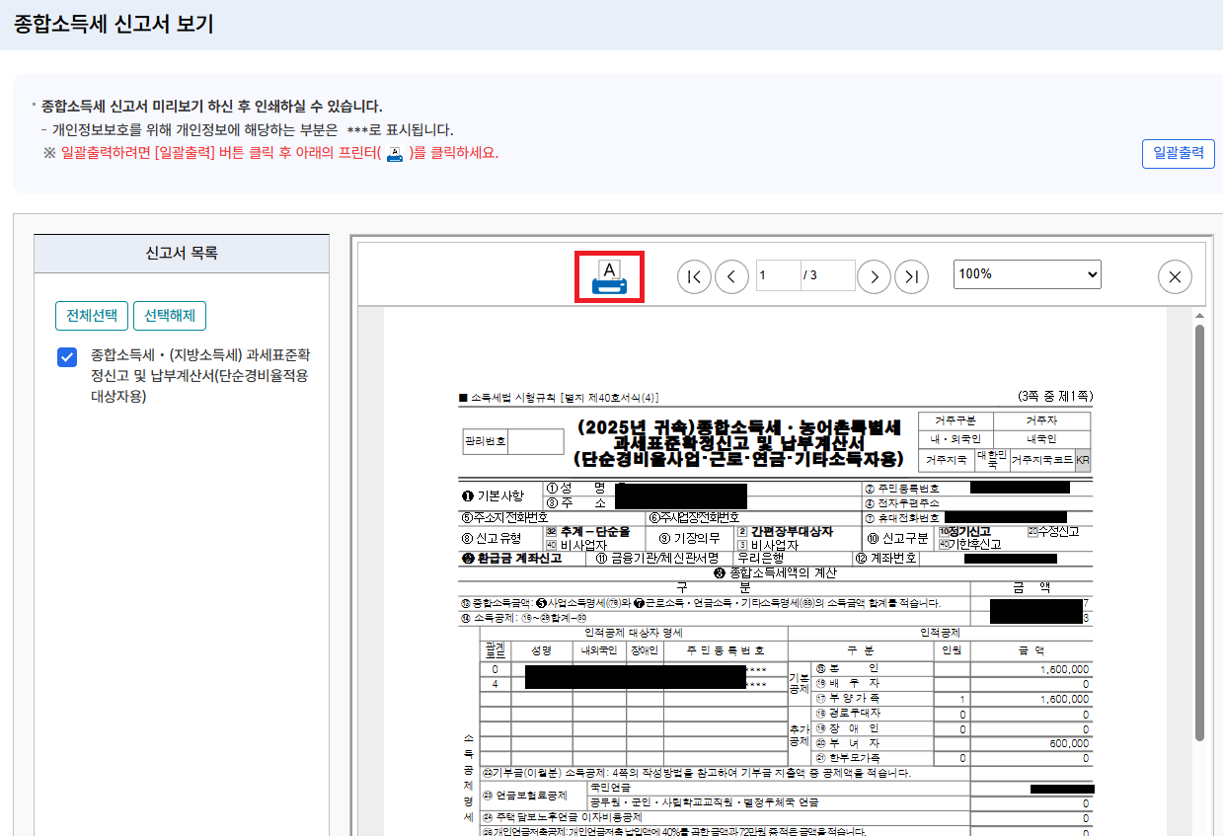Open the 100% zoom dropdown

click(1027, 274)
